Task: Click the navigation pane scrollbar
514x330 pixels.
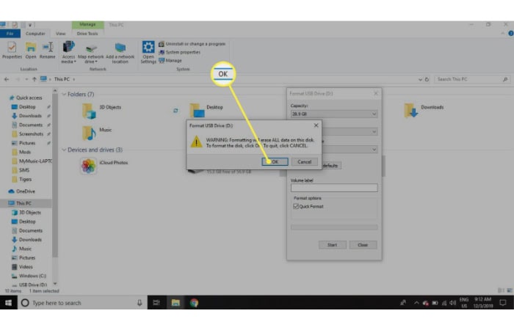Action: click(x=55, y=175)
